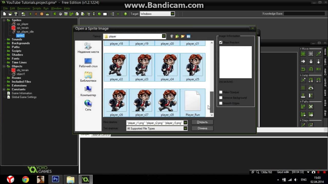Screen dimensions: 328x184
Task: Click the Create Object green ball icon
Action: 99,14
